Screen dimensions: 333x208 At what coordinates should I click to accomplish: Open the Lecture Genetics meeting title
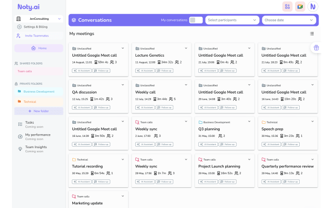tap(150, 56)
